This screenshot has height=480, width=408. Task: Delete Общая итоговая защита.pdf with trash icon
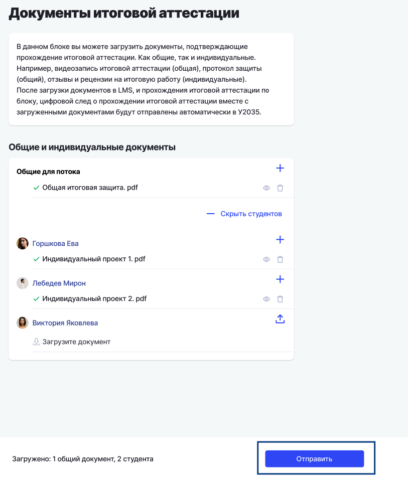(x=280, y=188)
